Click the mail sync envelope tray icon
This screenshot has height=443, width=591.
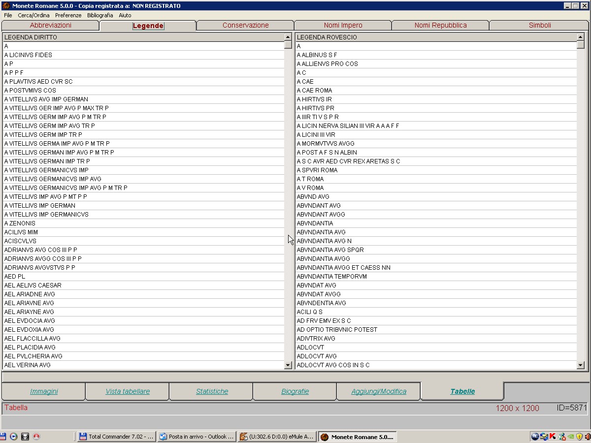pyautogui.click(x=544, y=437)
